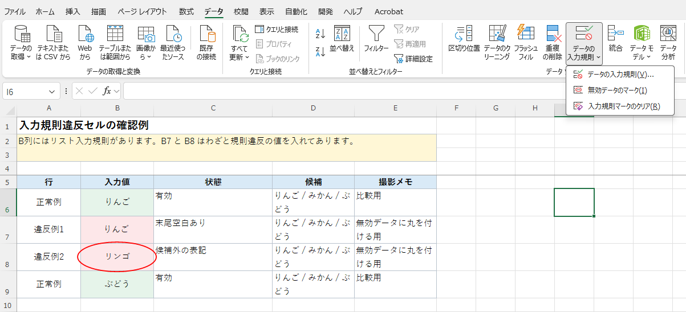Click the 撮影メモ header cell

coord(395,182)
